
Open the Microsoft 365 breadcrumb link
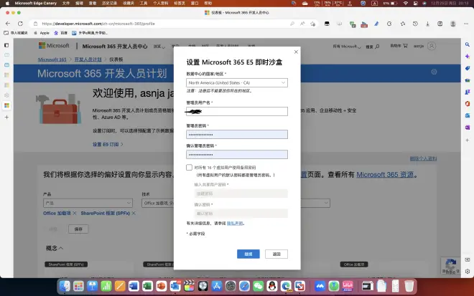(52, 59)
